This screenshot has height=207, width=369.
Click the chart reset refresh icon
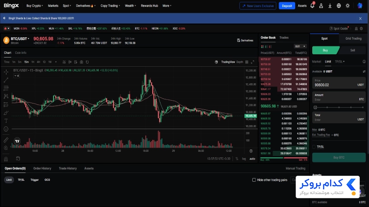point(87,62)
